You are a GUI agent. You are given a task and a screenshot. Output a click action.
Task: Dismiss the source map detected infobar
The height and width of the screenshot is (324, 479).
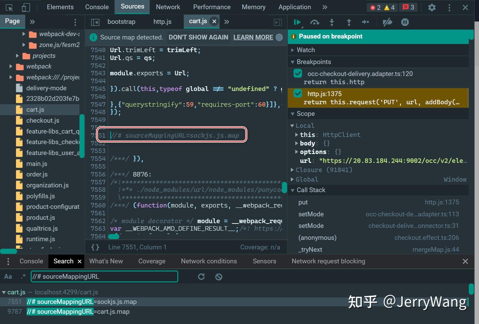[x=279, y=37]
